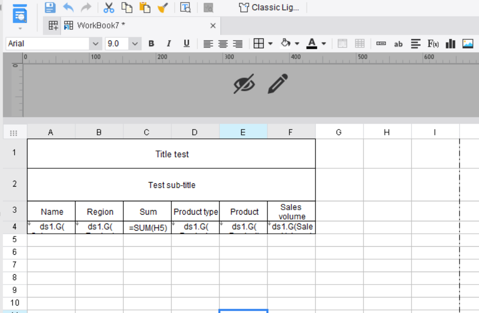This screenshot has width=479, height=313.
Task: Apply cell borders with the border icon
Action: point(259,44)
